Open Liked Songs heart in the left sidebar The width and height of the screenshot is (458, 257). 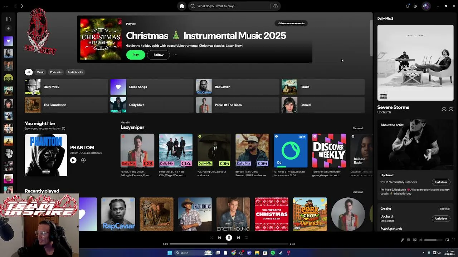tap(9, 41)
